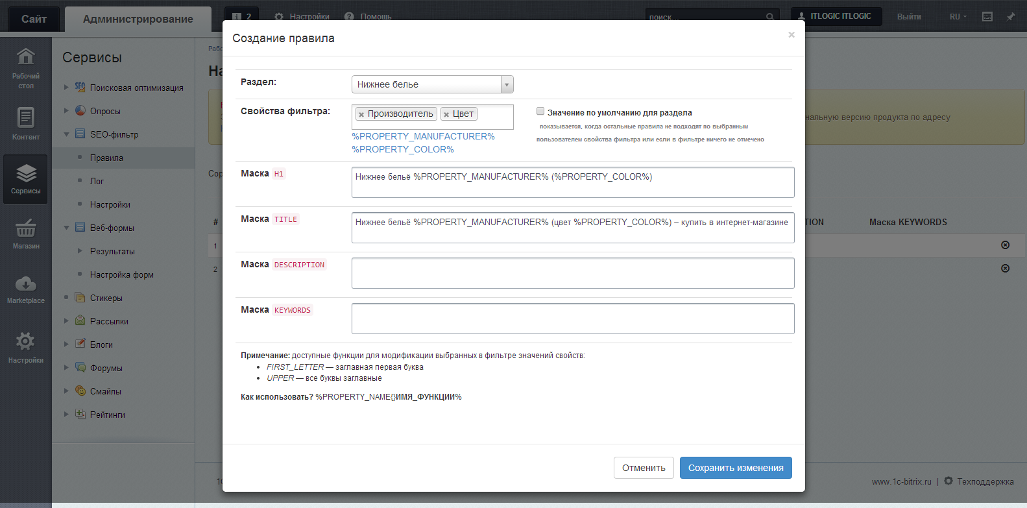Expand the Результаты tree node
The height and width of the screenshot is (508, 1027).
(x=80, y=250)
